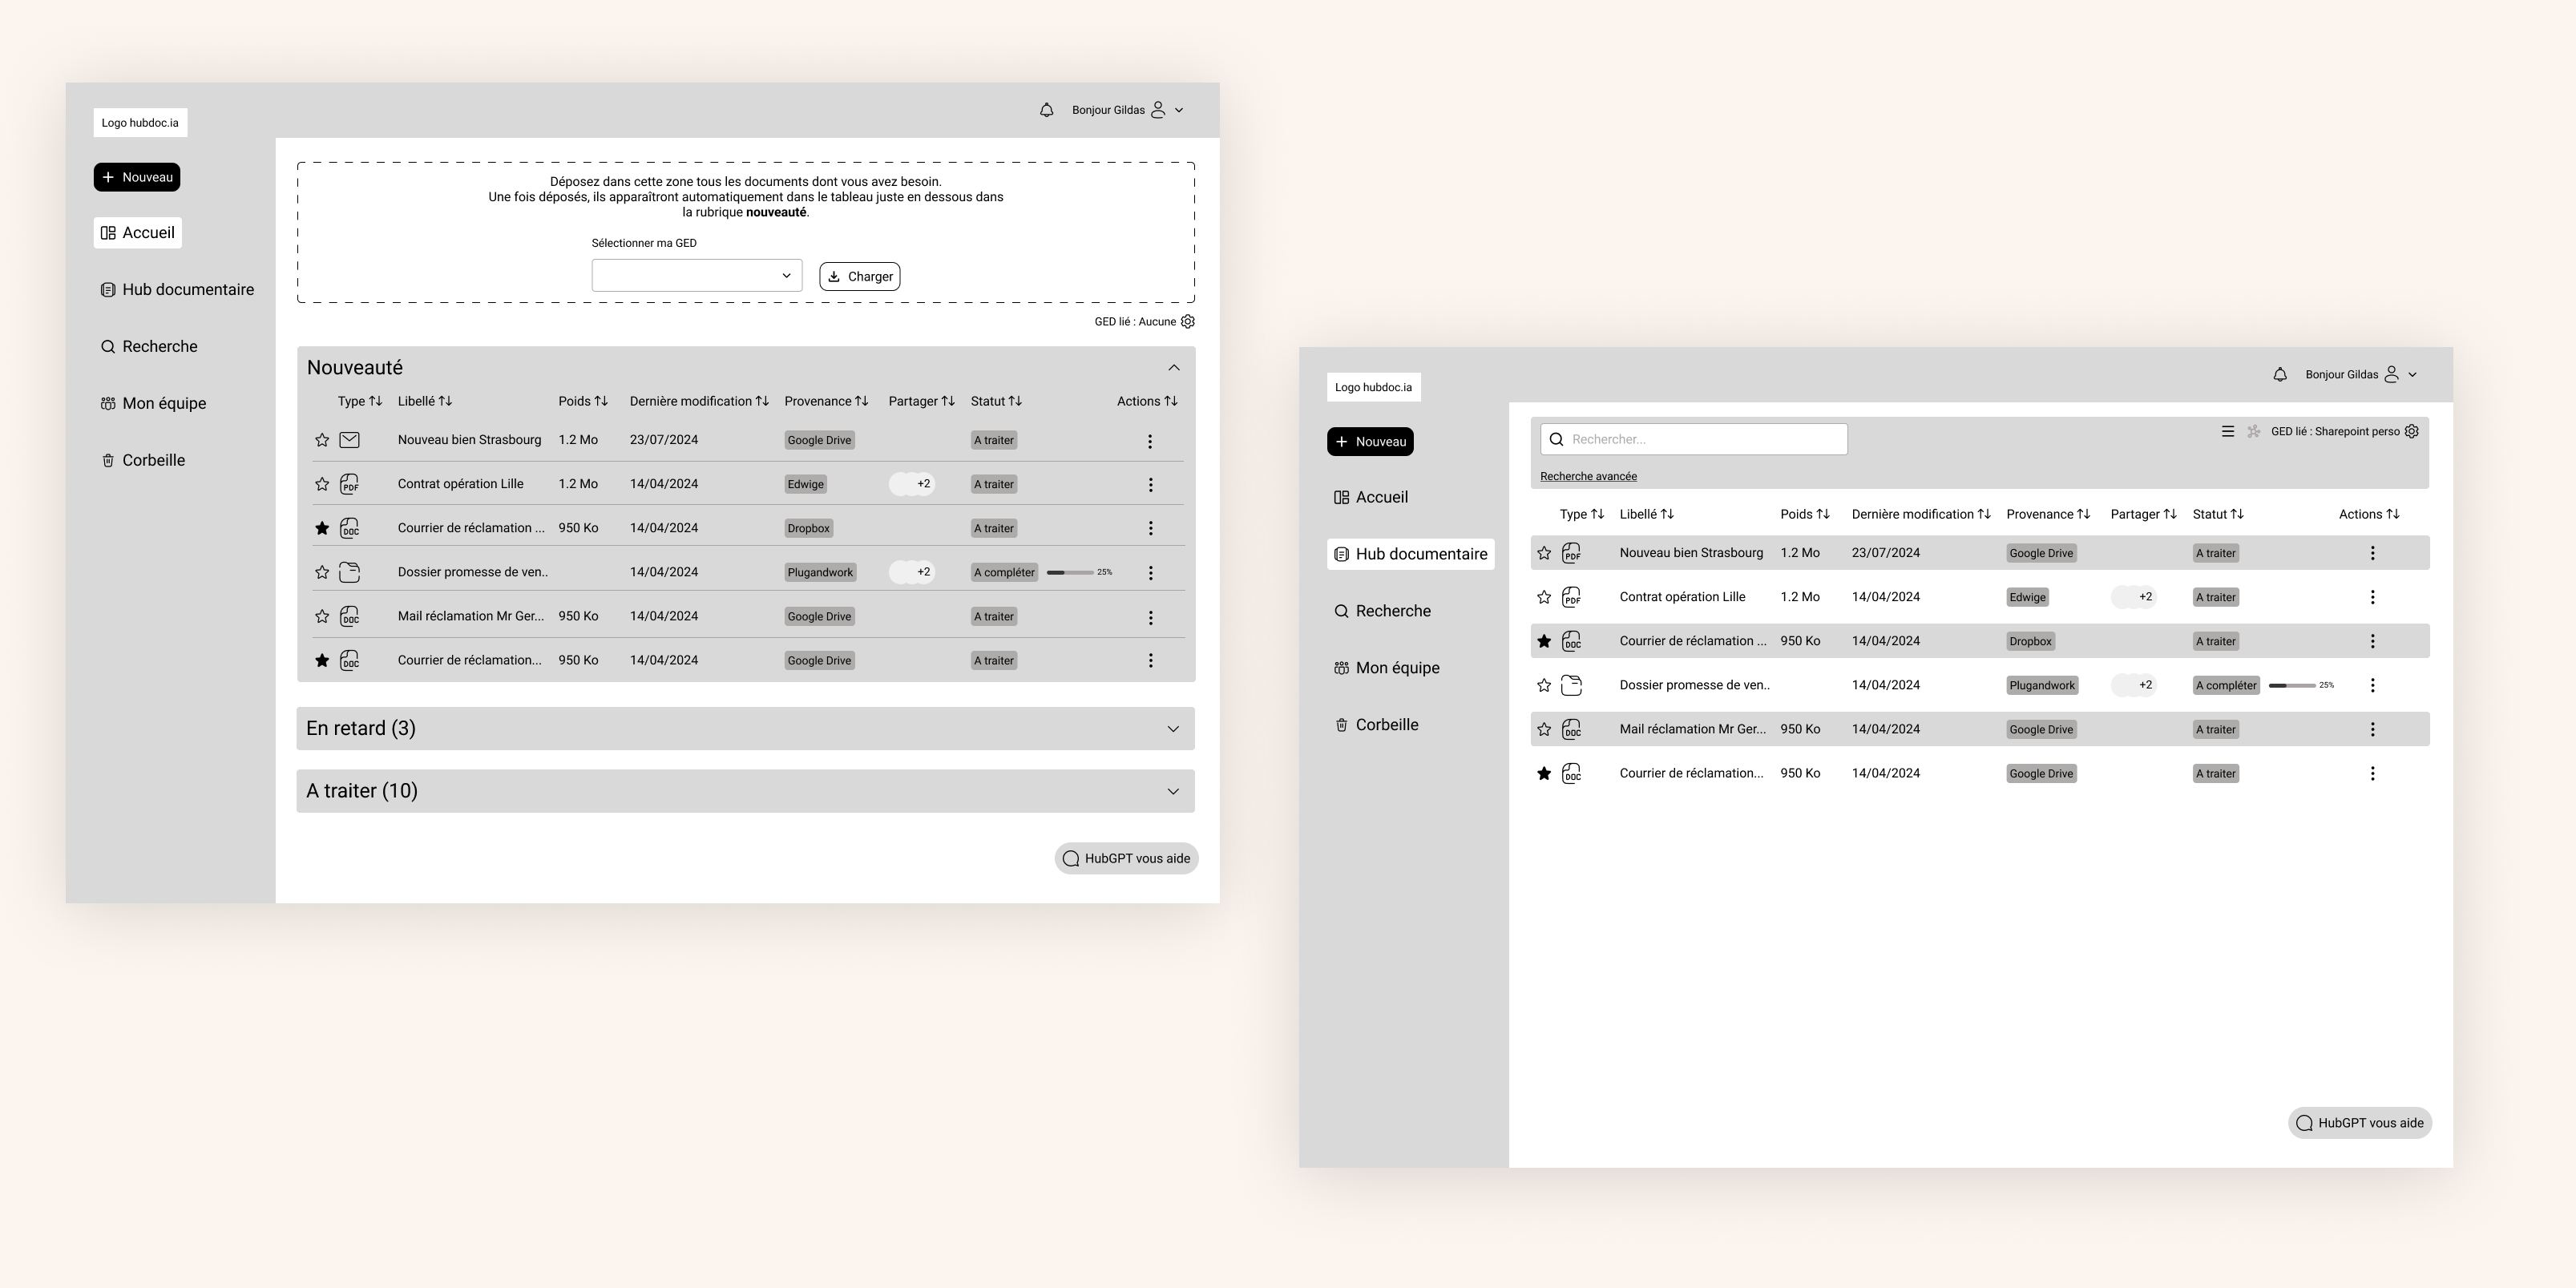Open the user menu chevron in Hub documentaire window
The image size is (2576, 1288).
(2412, 374)
